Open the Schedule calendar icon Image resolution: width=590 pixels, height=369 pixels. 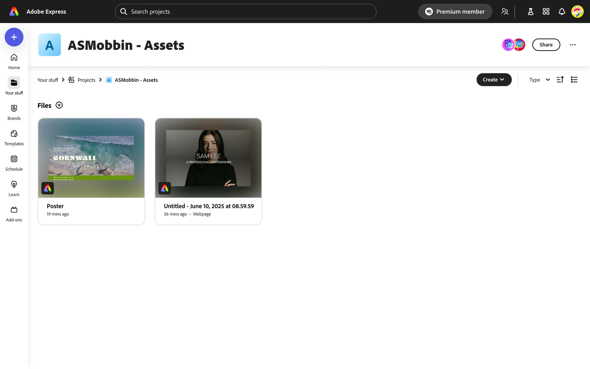coord(14,163)
